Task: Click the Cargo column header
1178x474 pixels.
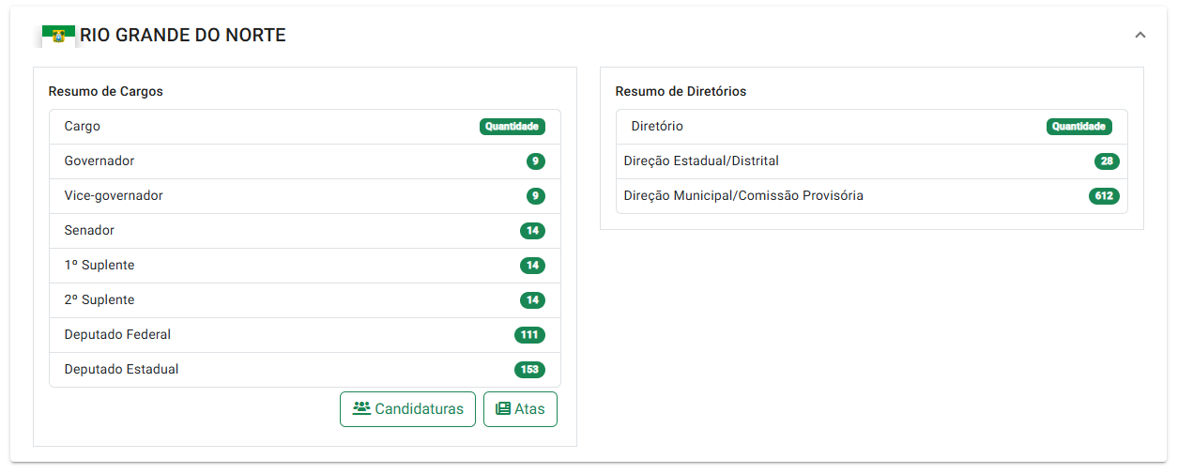Action: tap(83, 127)
